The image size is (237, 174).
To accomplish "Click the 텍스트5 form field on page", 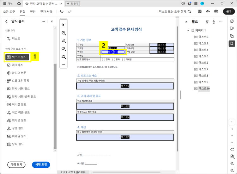I will click(125, 137).
